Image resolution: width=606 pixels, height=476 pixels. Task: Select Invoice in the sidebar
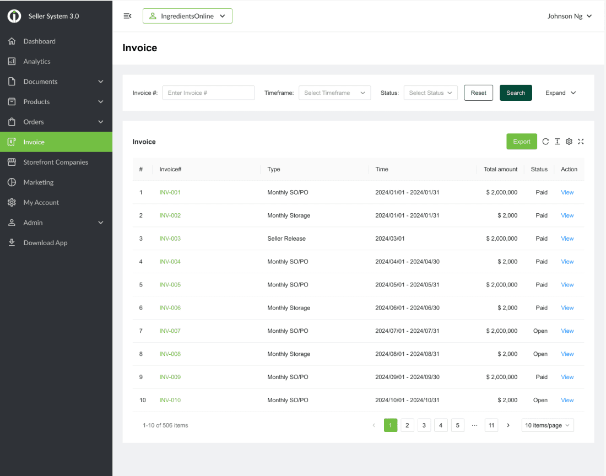(x=56, y=142)
